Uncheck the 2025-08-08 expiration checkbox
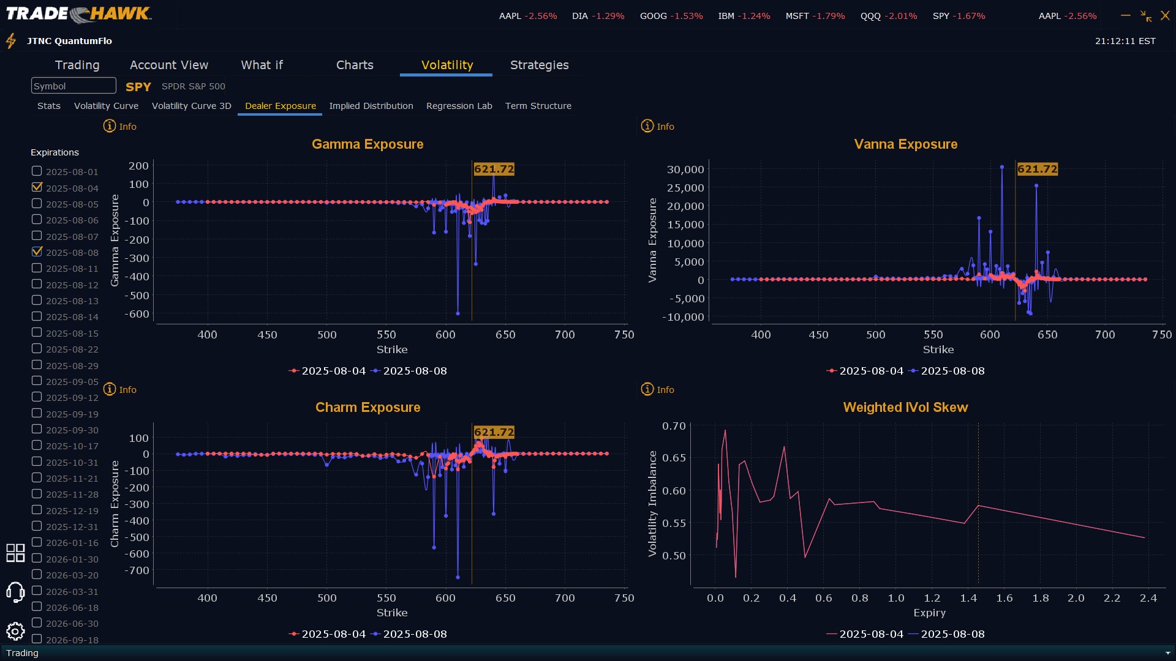 (x=37, y=252)
